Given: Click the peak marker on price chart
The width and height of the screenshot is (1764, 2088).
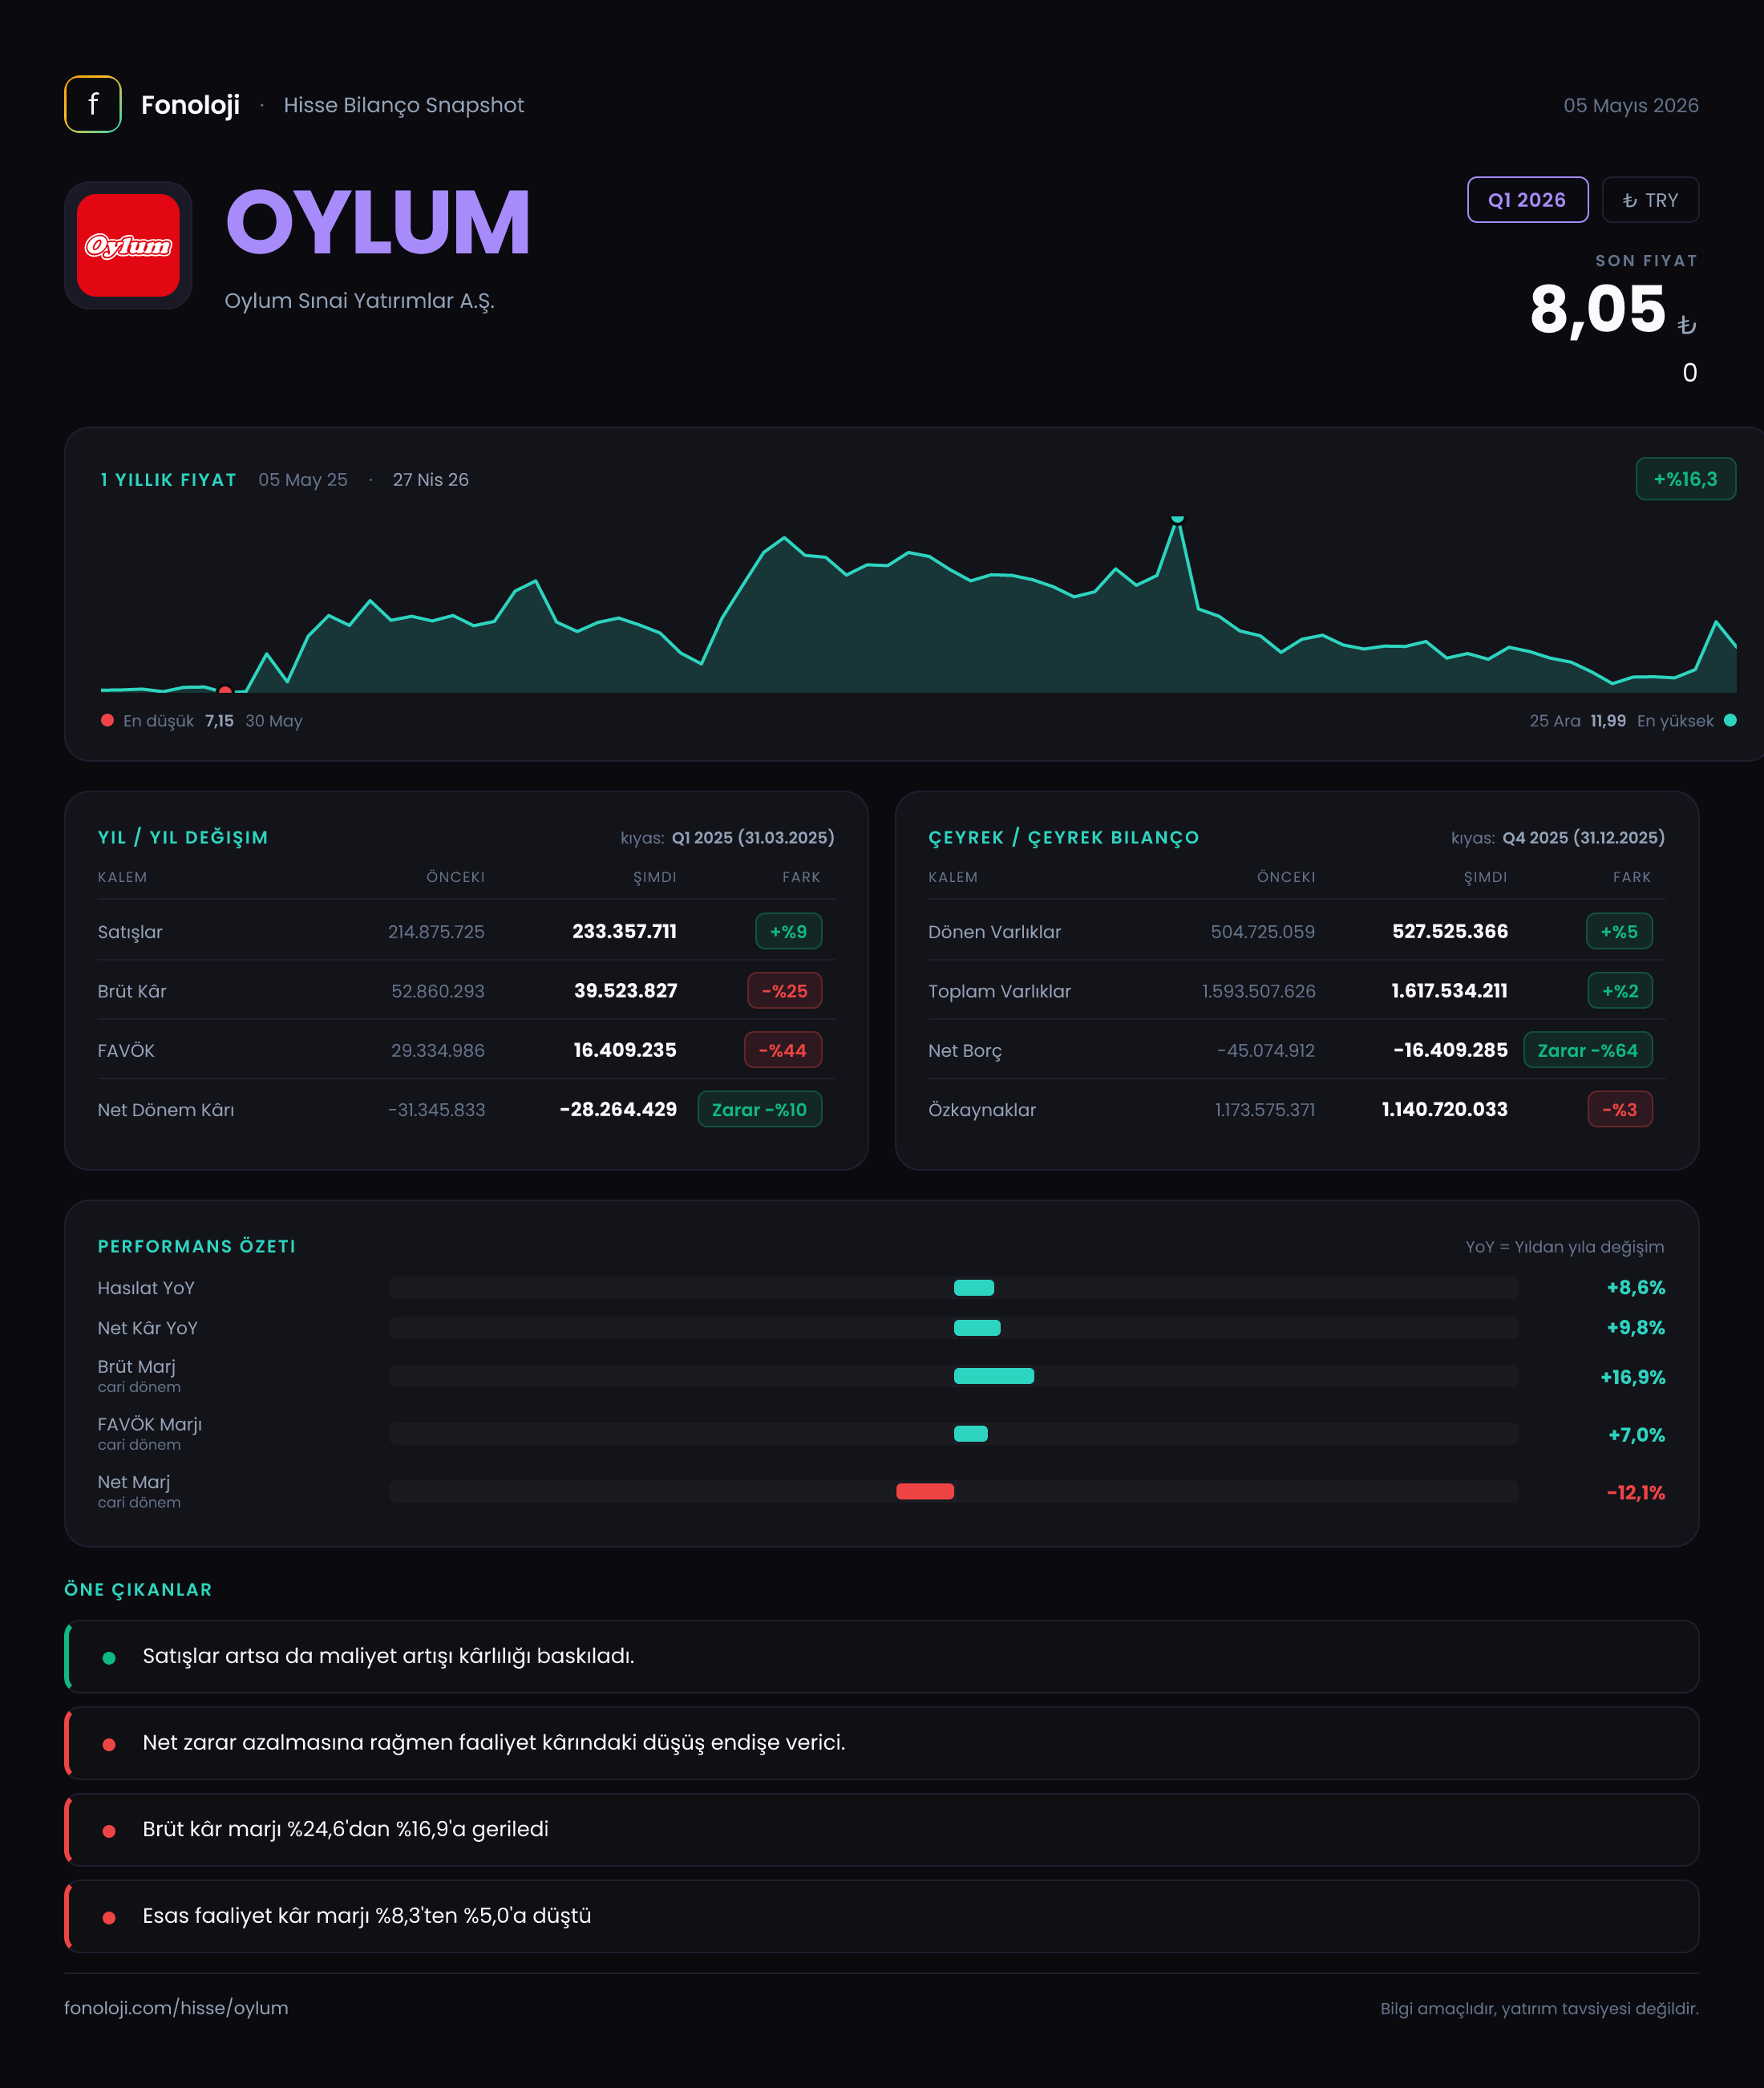Looking at the screenshot, I should [x=1177, y=519].
